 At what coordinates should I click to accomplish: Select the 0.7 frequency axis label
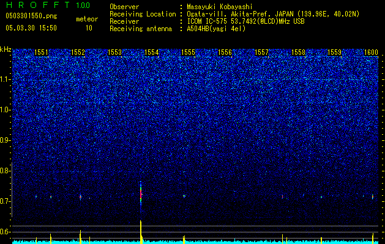(x=5, y=201)
